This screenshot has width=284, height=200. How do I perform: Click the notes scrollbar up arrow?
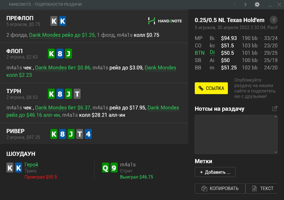(275, 117)
